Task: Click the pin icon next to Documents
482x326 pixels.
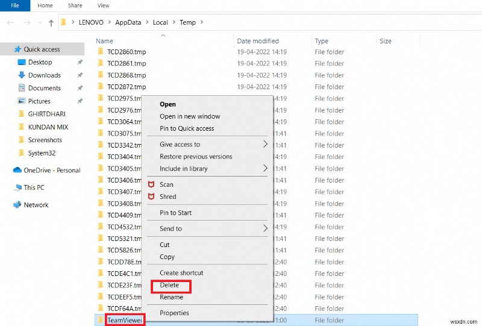Action: click(80, 88)
